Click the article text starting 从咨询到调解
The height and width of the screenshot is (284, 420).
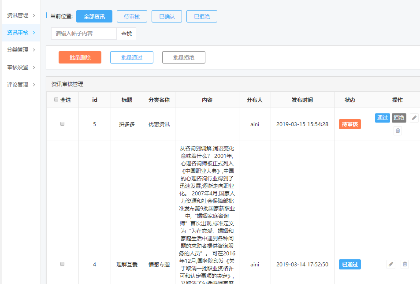pyautogui.click(x=207, y=215)
